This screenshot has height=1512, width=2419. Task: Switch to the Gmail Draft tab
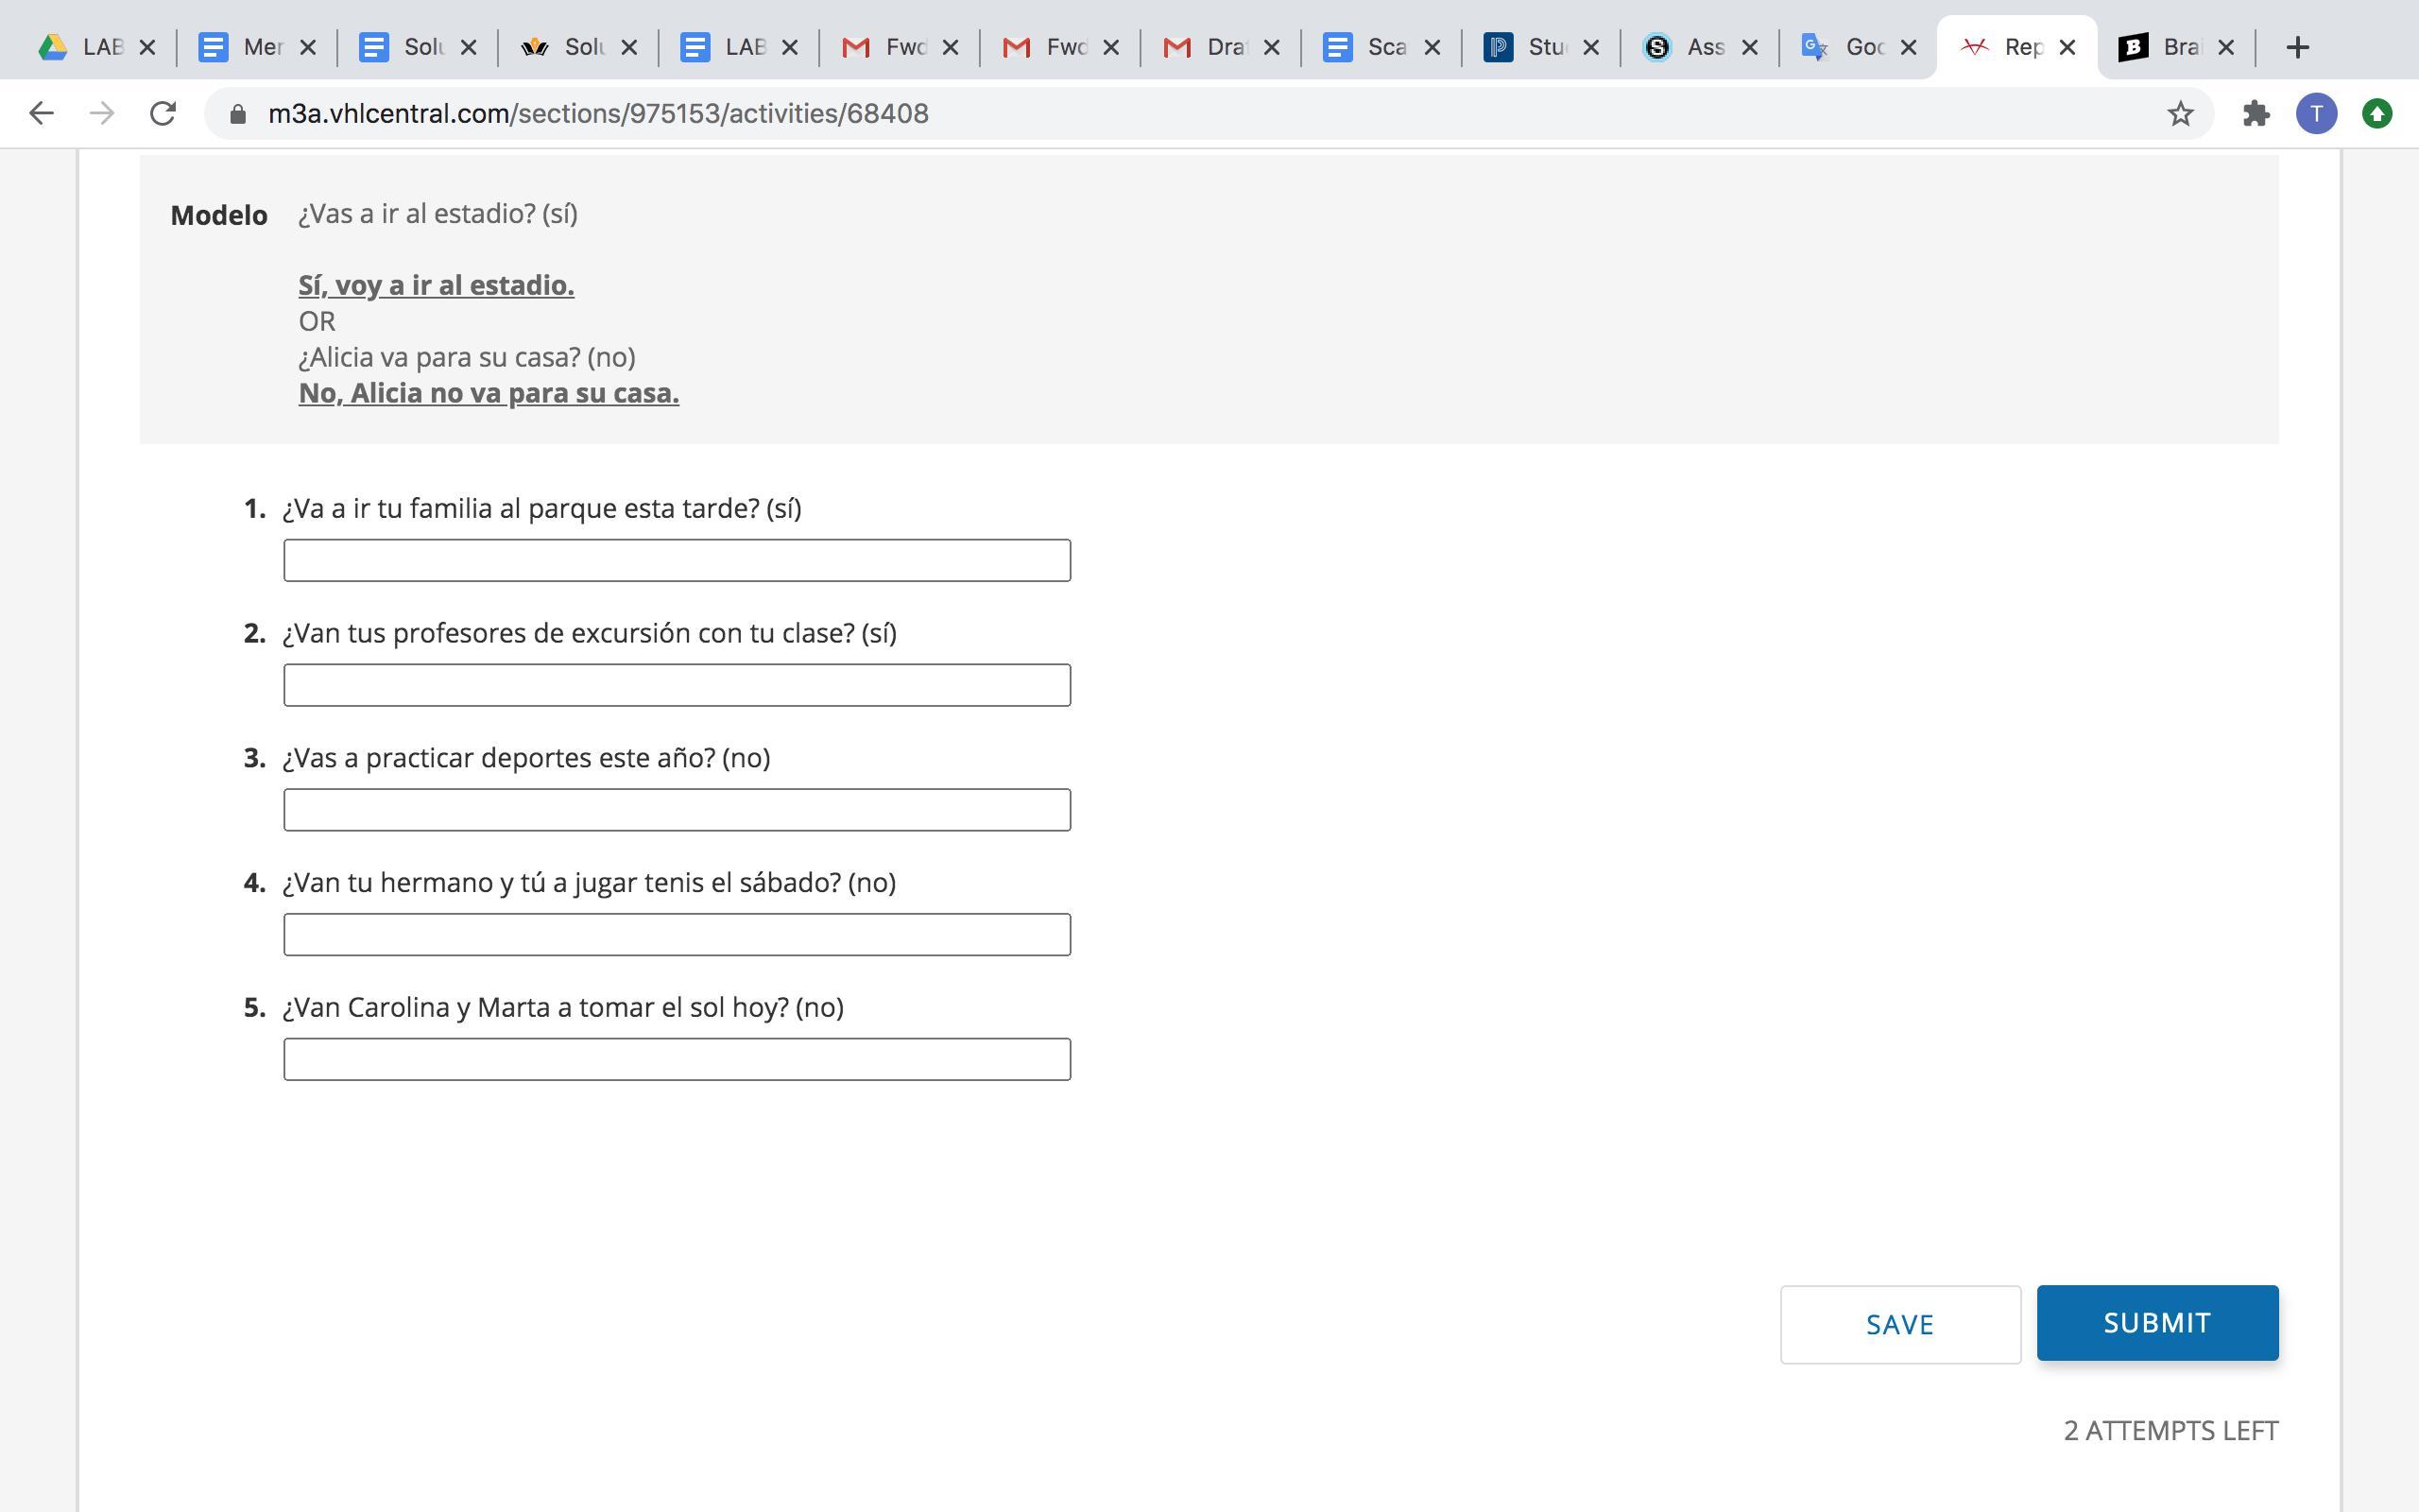tap(1208, 47)
